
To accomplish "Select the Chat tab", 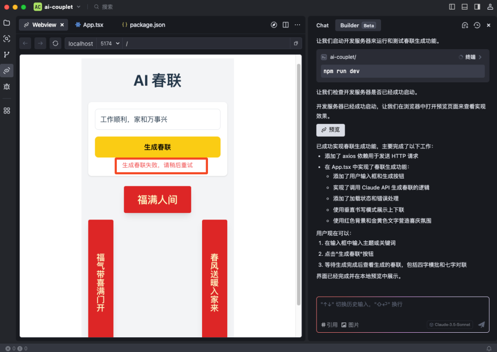I will point(322,25).
